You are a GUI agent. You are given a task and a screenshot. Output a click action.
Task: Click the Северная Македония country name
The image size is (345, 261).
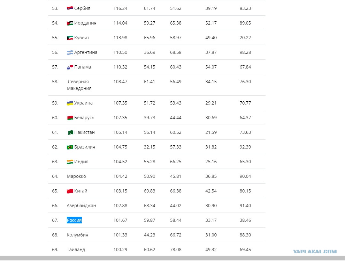pyautogui.click(x=79, y=85)
